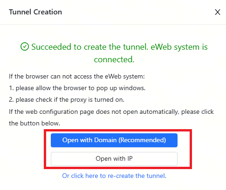Click the 'IP' text on the white button

point(130,159)
